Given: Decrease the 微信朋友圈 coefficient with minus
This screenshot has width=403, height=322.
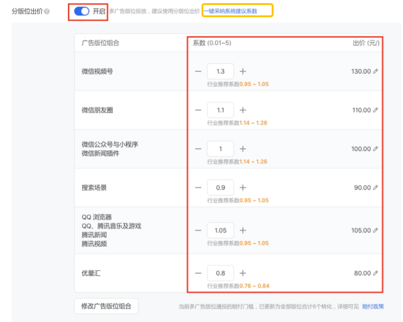Looking at the screenshot, I should click(198, 110).
